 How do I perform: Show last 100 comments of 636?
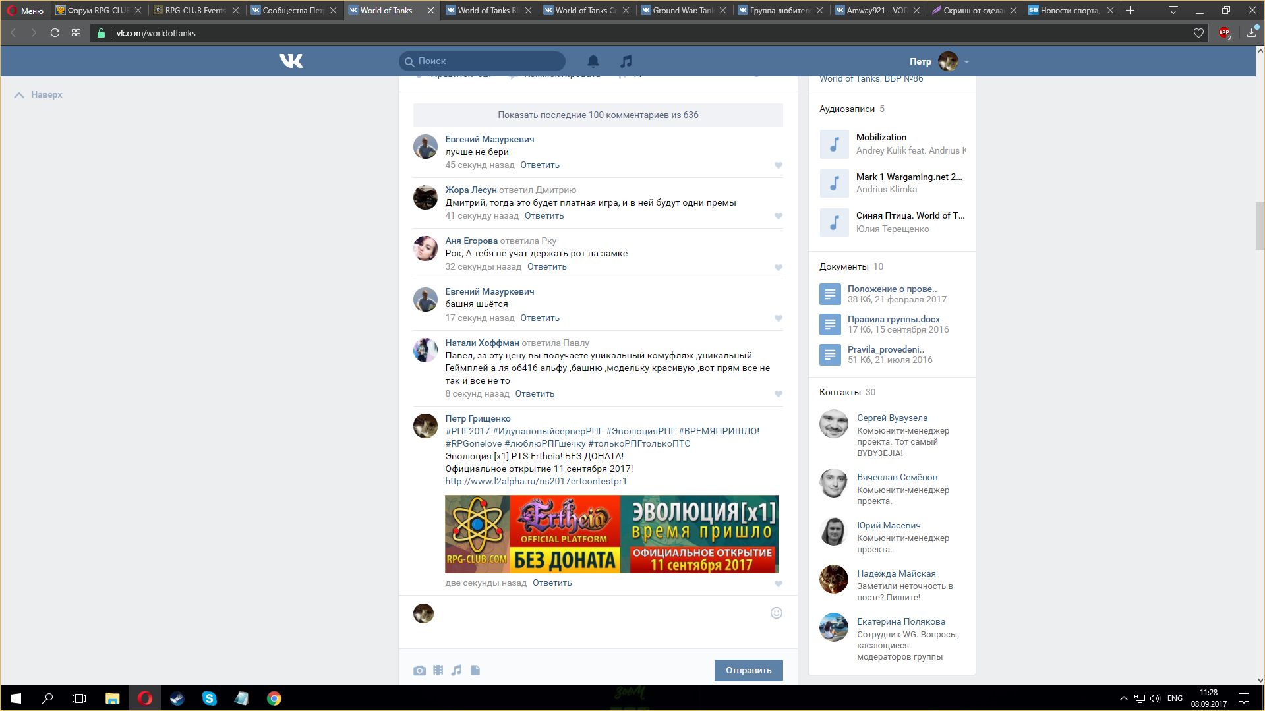click(598, 115)
